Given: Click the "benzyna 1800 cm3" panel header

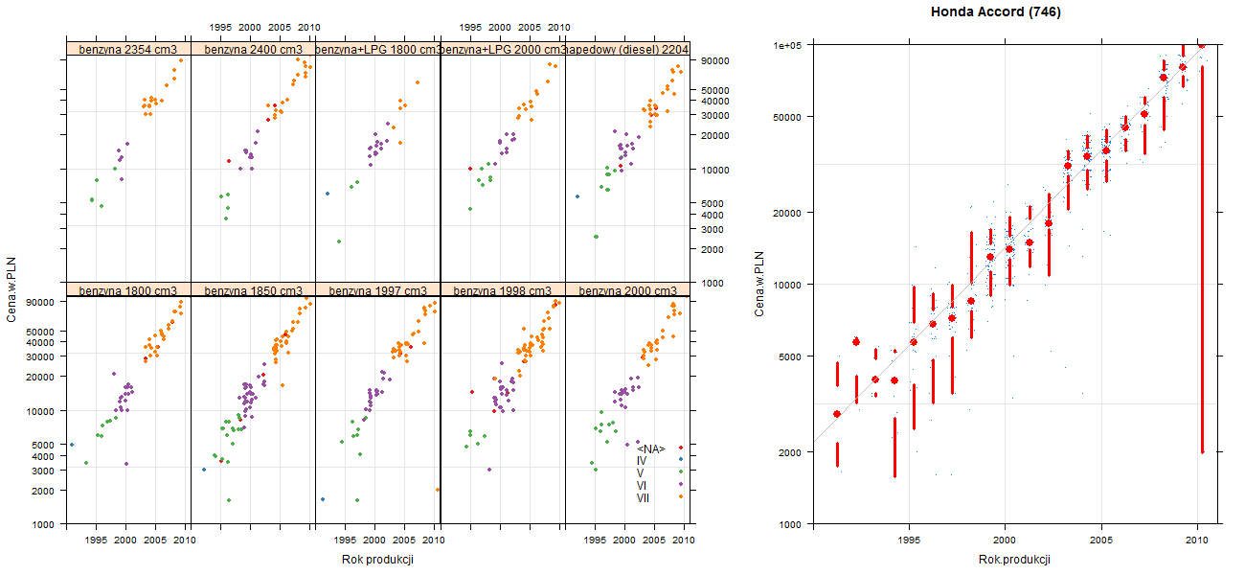Looking at the screenshot, I should pos(128,289).
